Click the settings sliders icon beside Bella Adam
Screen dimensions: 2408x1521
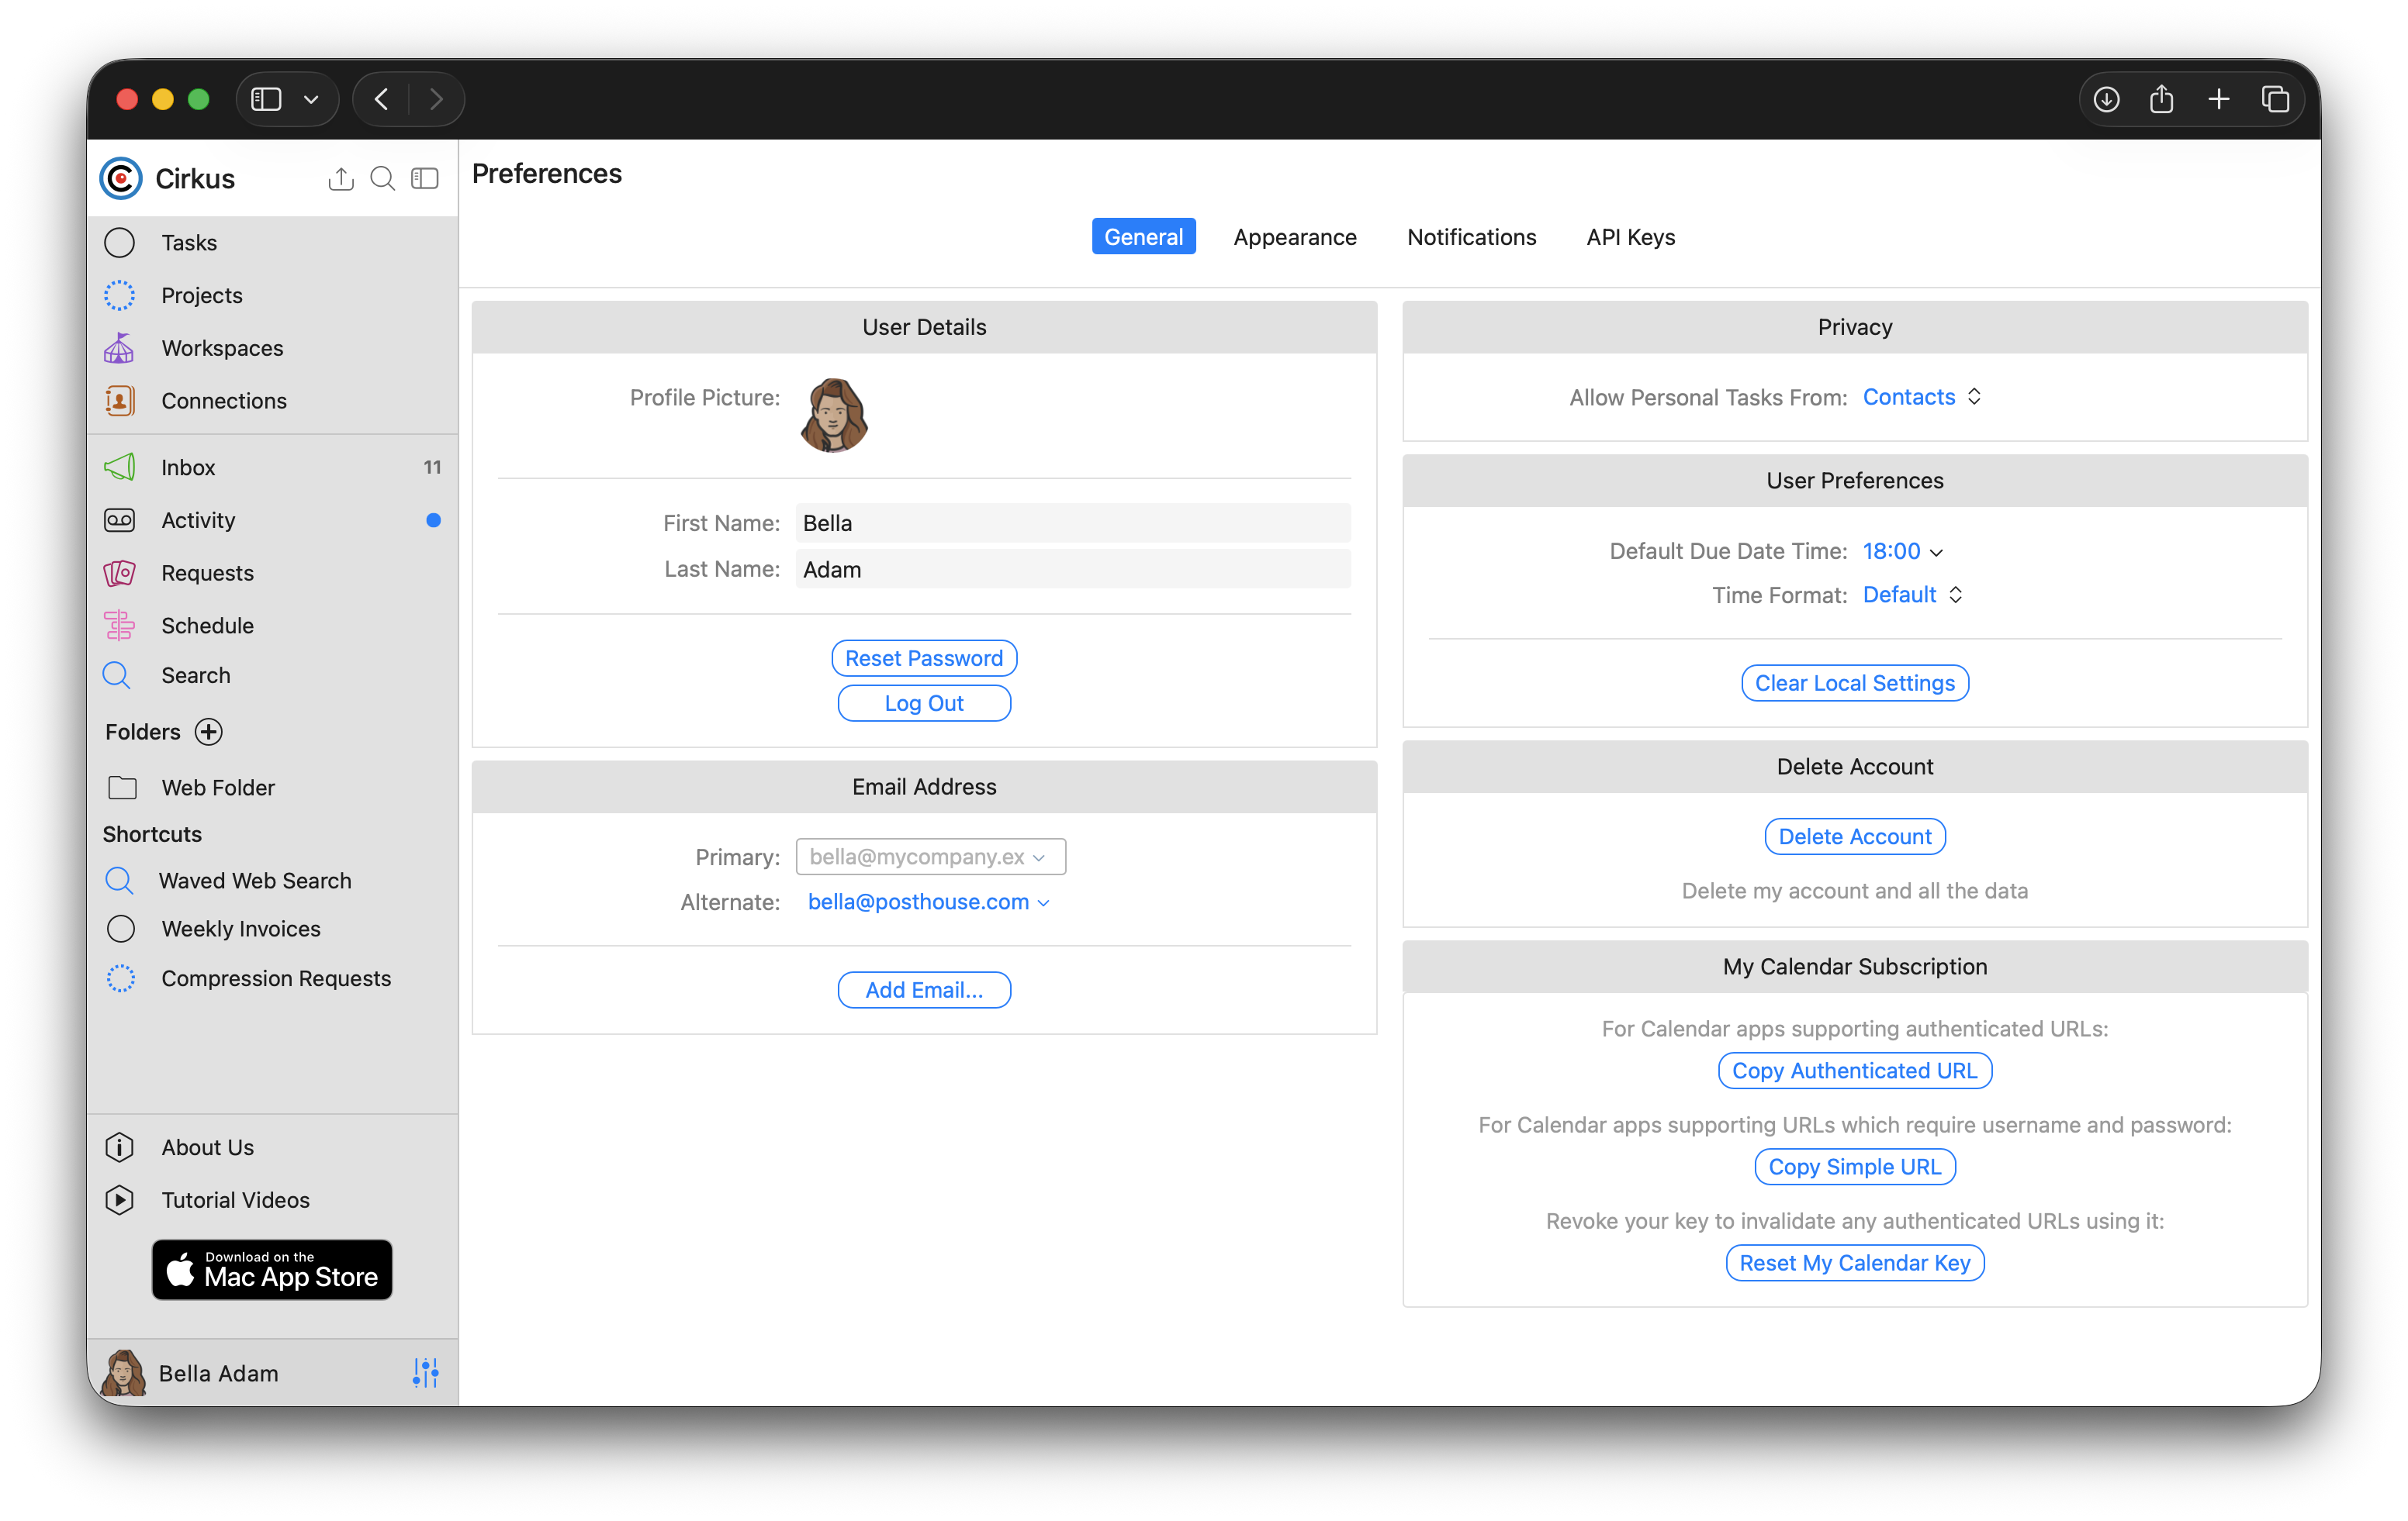(425, 1372)
